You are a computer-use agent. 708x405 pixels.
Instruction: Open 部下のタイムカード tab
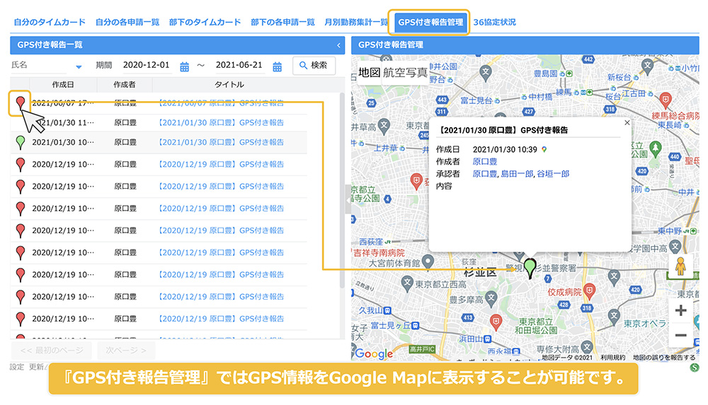pos(205,22)
